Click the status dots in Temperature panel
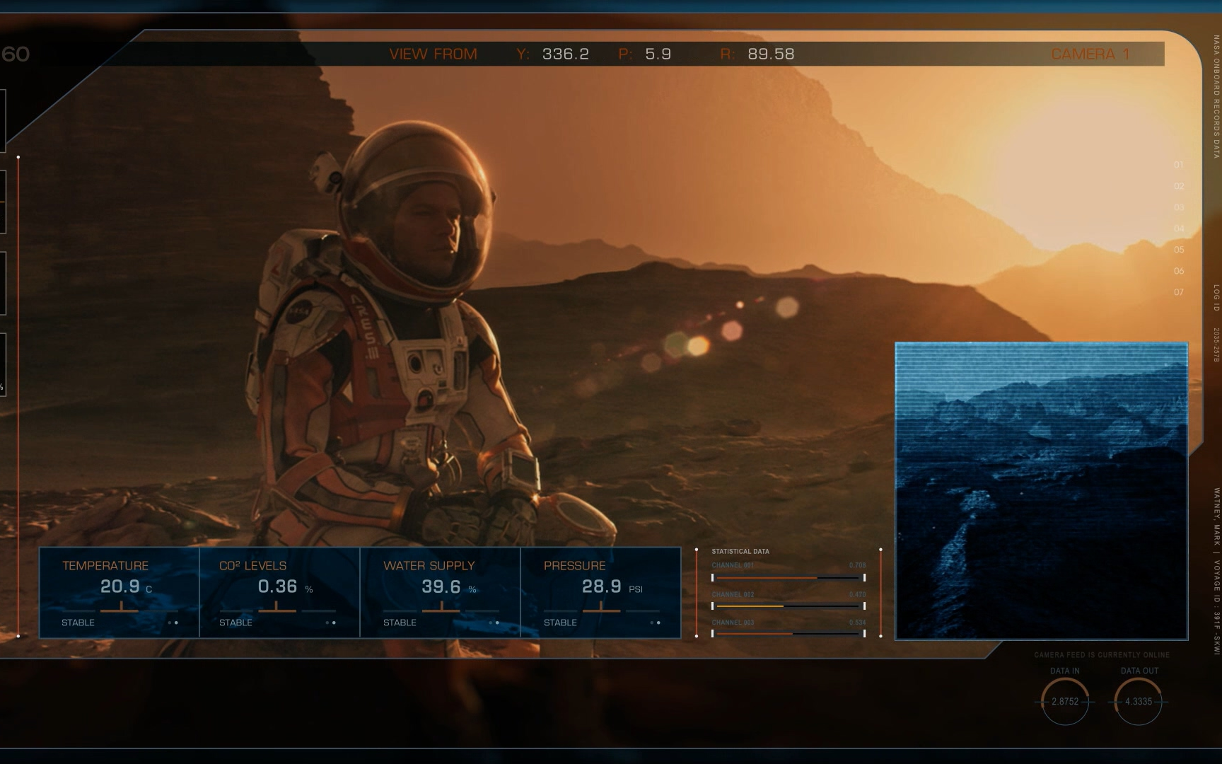The width and height of the screenshot is (1222, 764). pos(173,623)
